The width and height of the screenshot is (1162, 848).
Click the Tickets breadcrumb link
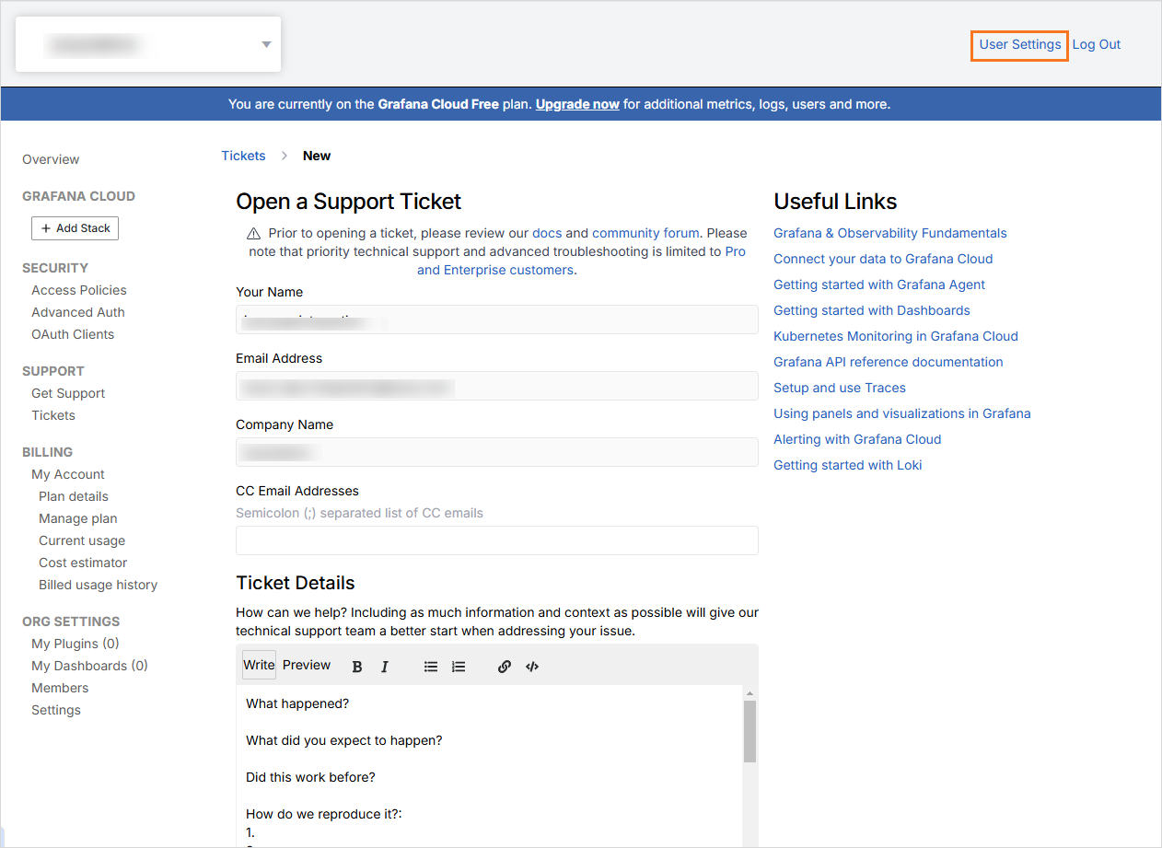tap(243, 156)
